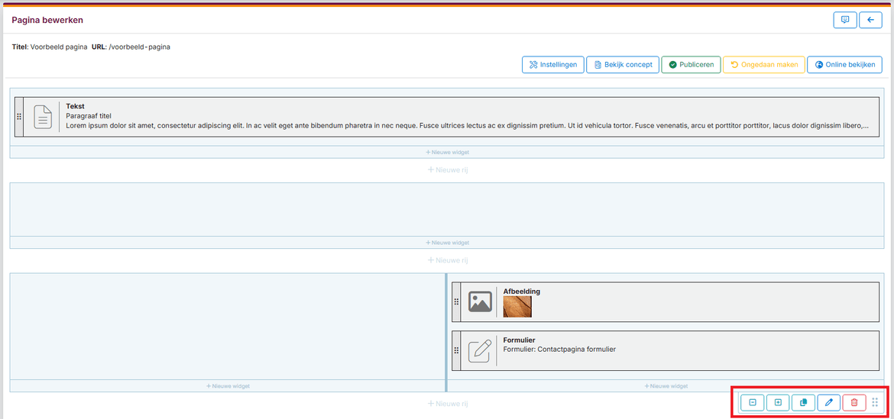The image size is (894, 419).
Task: Click the plus-square icon in row toolbar
Action: [x=778, y=402]
